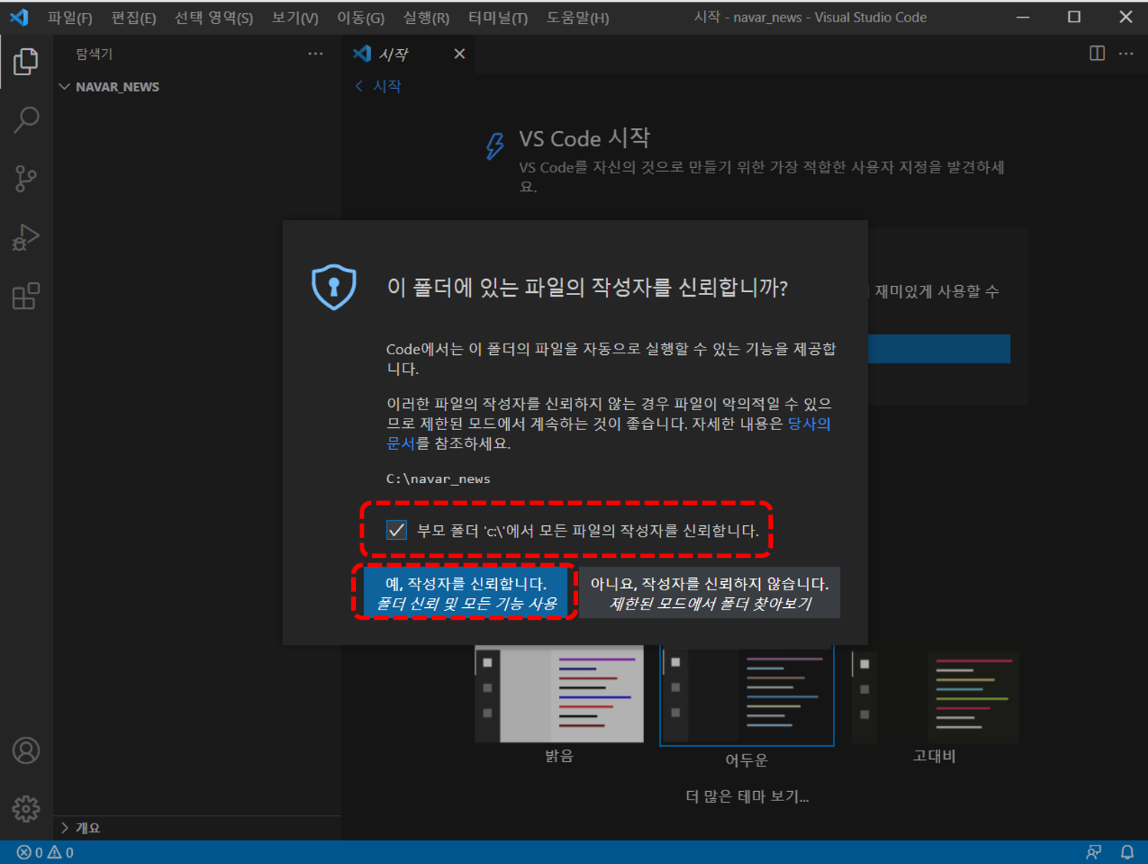Choose the 고대비 high contrast theme thumbnail
This screenshot has width=1148, height=864.
936,695
